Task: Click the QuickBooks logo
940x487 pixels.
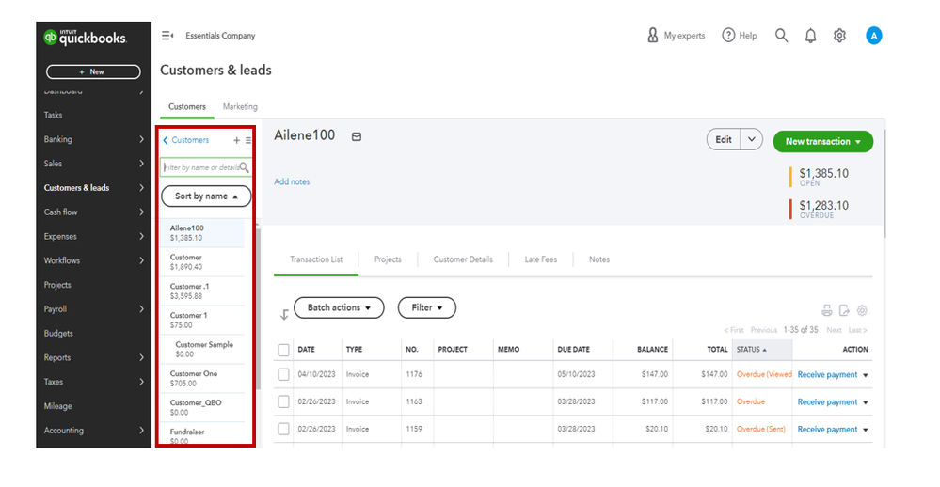Action: click(x=85, y=38)
